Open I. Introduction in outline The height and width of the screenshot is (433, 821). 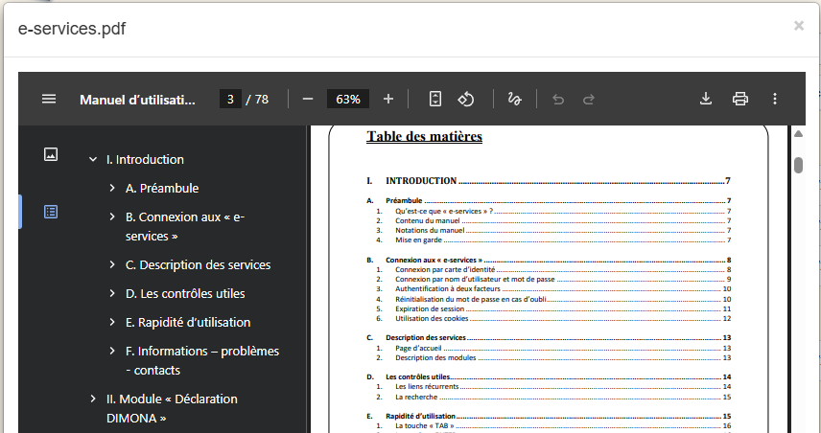[145, 159]
